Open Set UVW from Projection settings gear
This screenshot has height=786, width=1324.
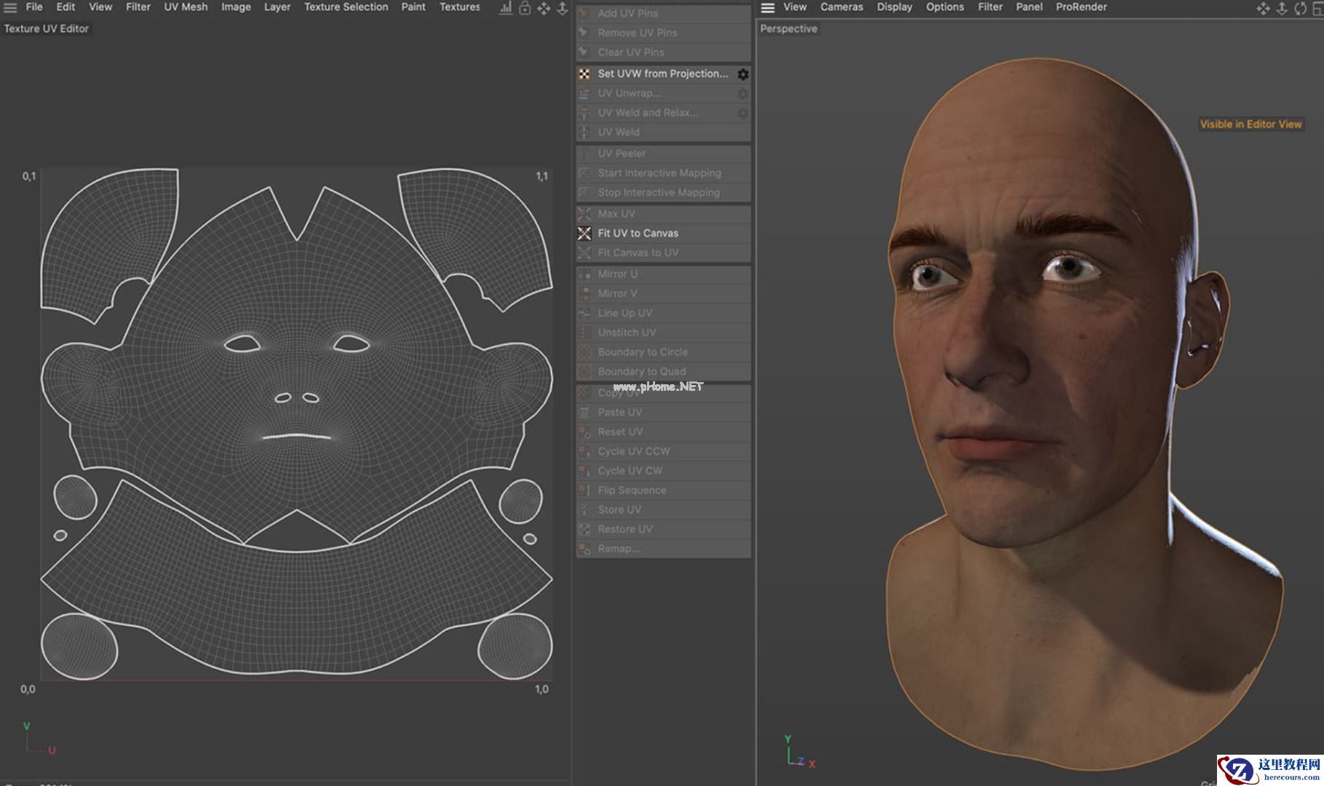click(x=742, y=74)
